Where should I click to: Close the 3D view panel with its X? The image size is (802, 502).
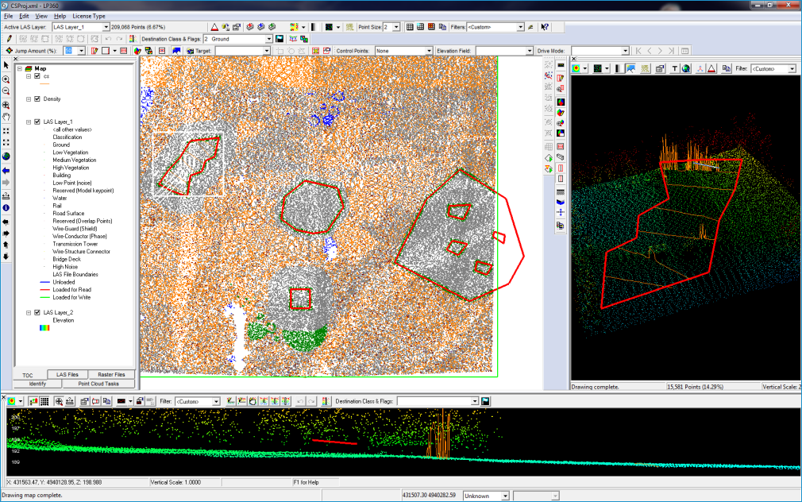coord(573,59)
